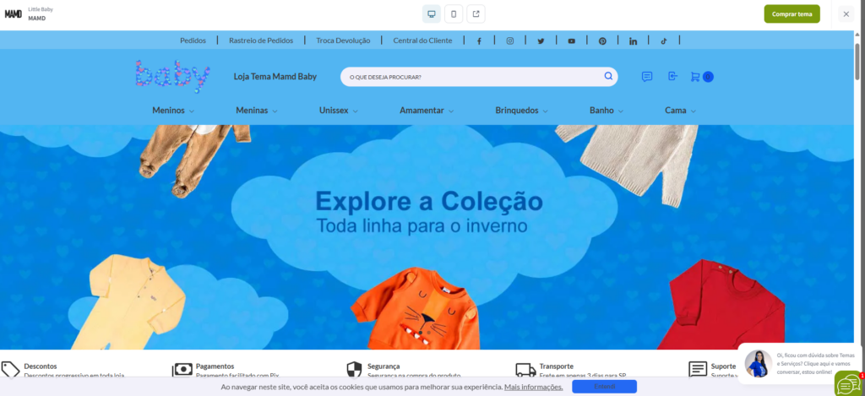
Task: Click the Facebook icon in top bar
Action: coord(479,41)
